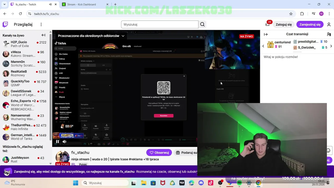
Task: Reload the page in Chrome
Action: tap(21, 14)
